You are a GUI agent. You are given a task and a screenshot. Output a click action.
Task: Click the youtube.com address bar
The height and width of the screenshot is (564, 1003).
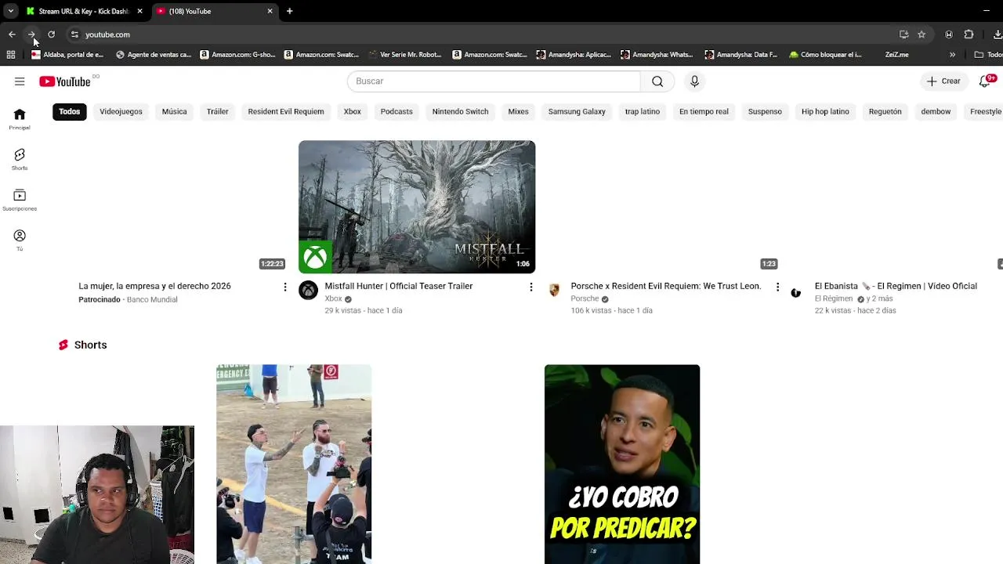tap(486, 34)
